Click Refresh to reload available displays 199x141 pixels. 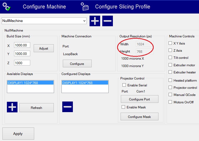(x=36, y=108)
